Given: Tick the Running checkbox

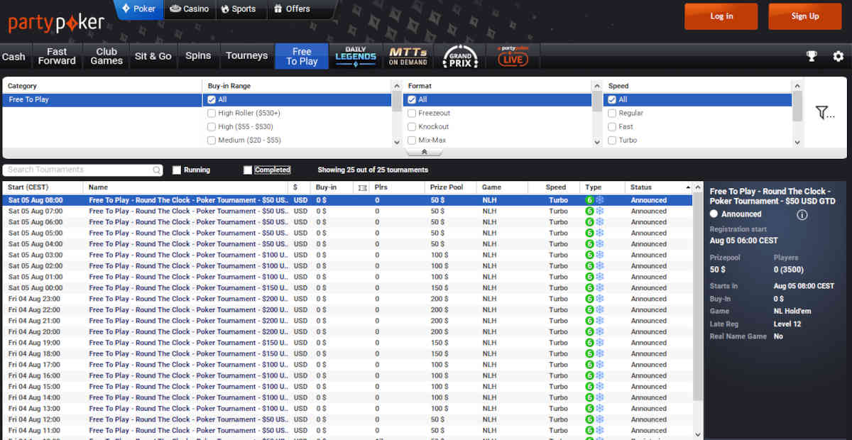Looking at the screenshot, I should coord(177,170).
